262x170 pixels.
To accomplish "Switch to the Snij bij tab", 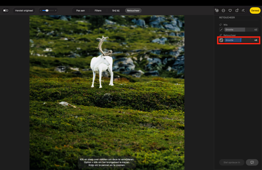I will (116, 10).
